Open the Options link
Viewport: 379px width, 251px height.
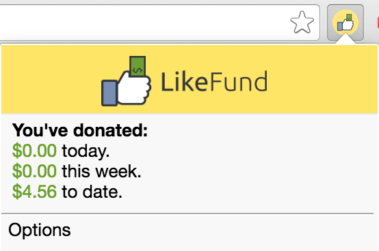pyautogui.click(x=40, y=230)
